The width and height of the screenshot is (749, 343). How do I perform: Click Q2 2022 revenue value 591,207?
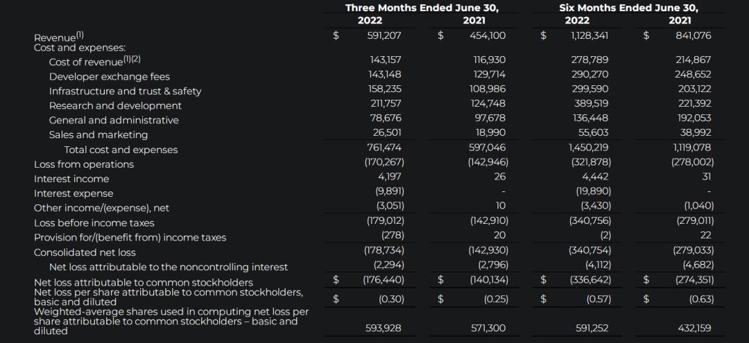[384, 35]
